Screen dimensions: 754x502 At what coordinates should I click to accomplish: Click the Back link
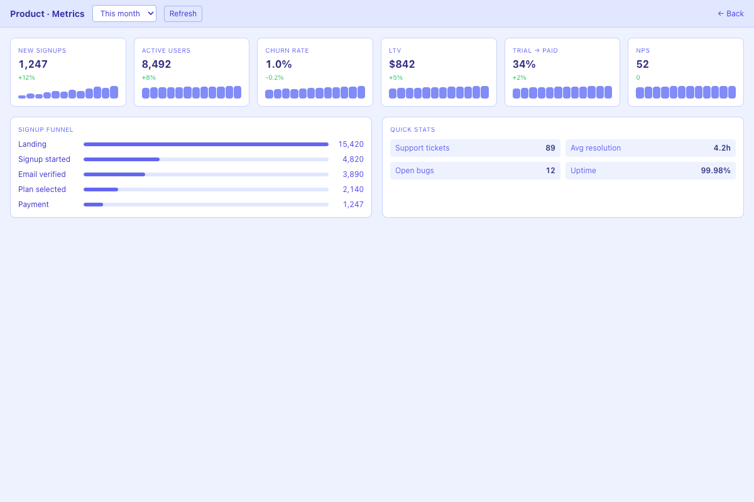730,13
